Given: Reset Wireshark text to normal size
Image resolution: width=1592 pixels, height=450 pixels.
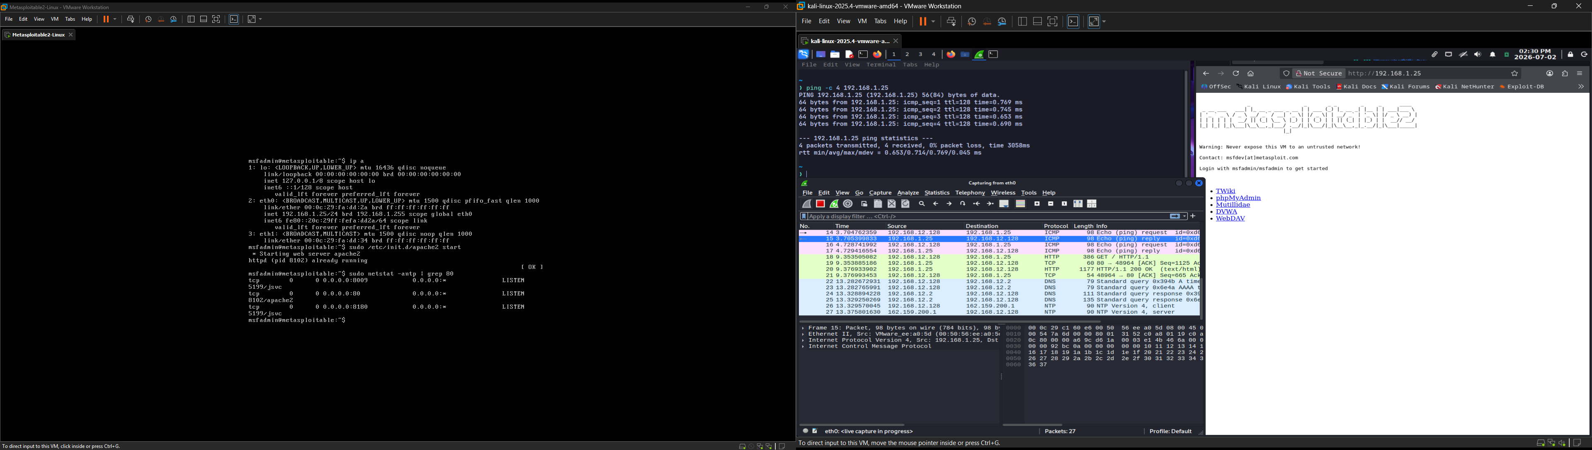Looking at the screenshot, I should (x=1064, y=204).
